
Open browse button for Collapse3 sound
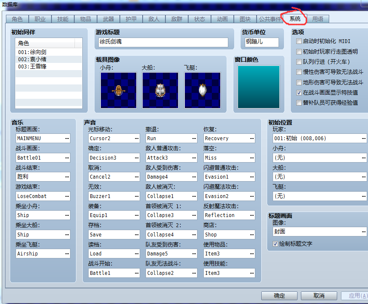(194, 215)
